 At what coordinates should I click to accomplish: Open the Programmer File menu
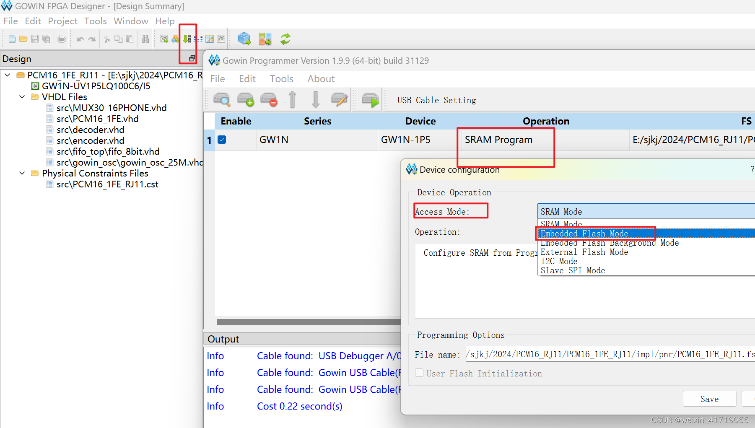tap(218, 79)
